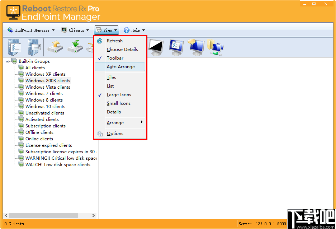Click the blue question mark Help icon
Image resolution: width=336 pixels, height=229 pixels.
[x=127, y=30]
